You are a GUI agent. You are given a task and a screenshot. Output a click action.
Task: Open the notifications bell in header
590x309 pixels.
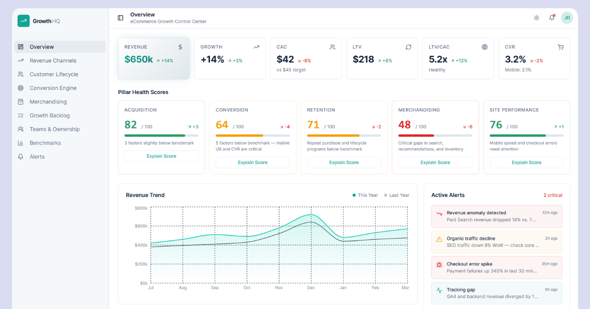point(552,18)
